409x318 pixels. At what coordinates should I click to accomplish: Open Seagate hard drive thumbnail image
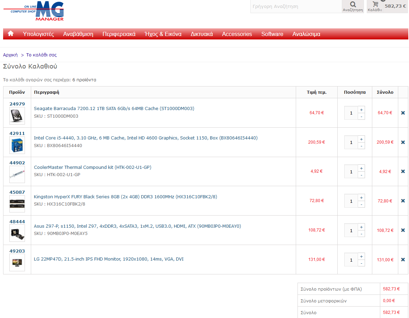point(17,116)
